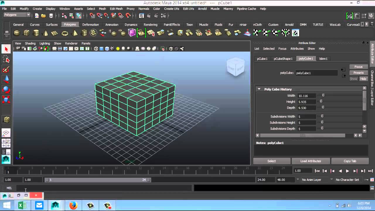Click the Hide button
The image size is (375, 211).
coord(363,79)
